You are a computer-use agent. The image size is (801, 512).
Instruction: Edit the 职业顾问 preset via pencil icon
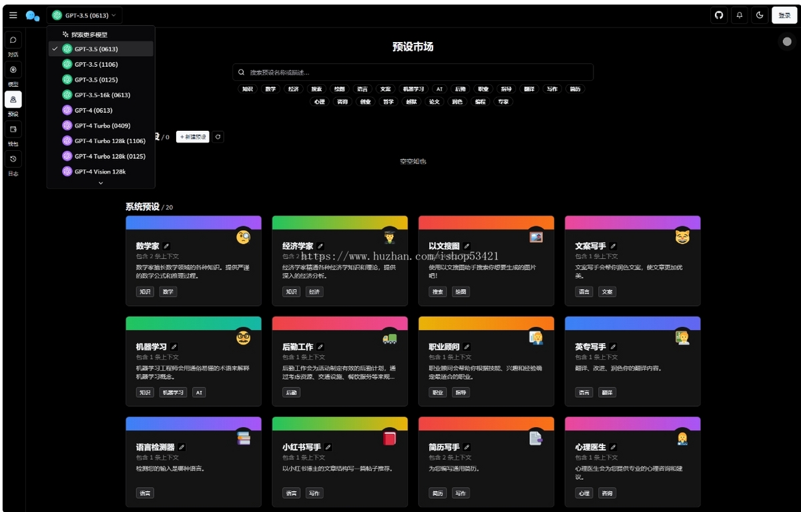(467, 347)
